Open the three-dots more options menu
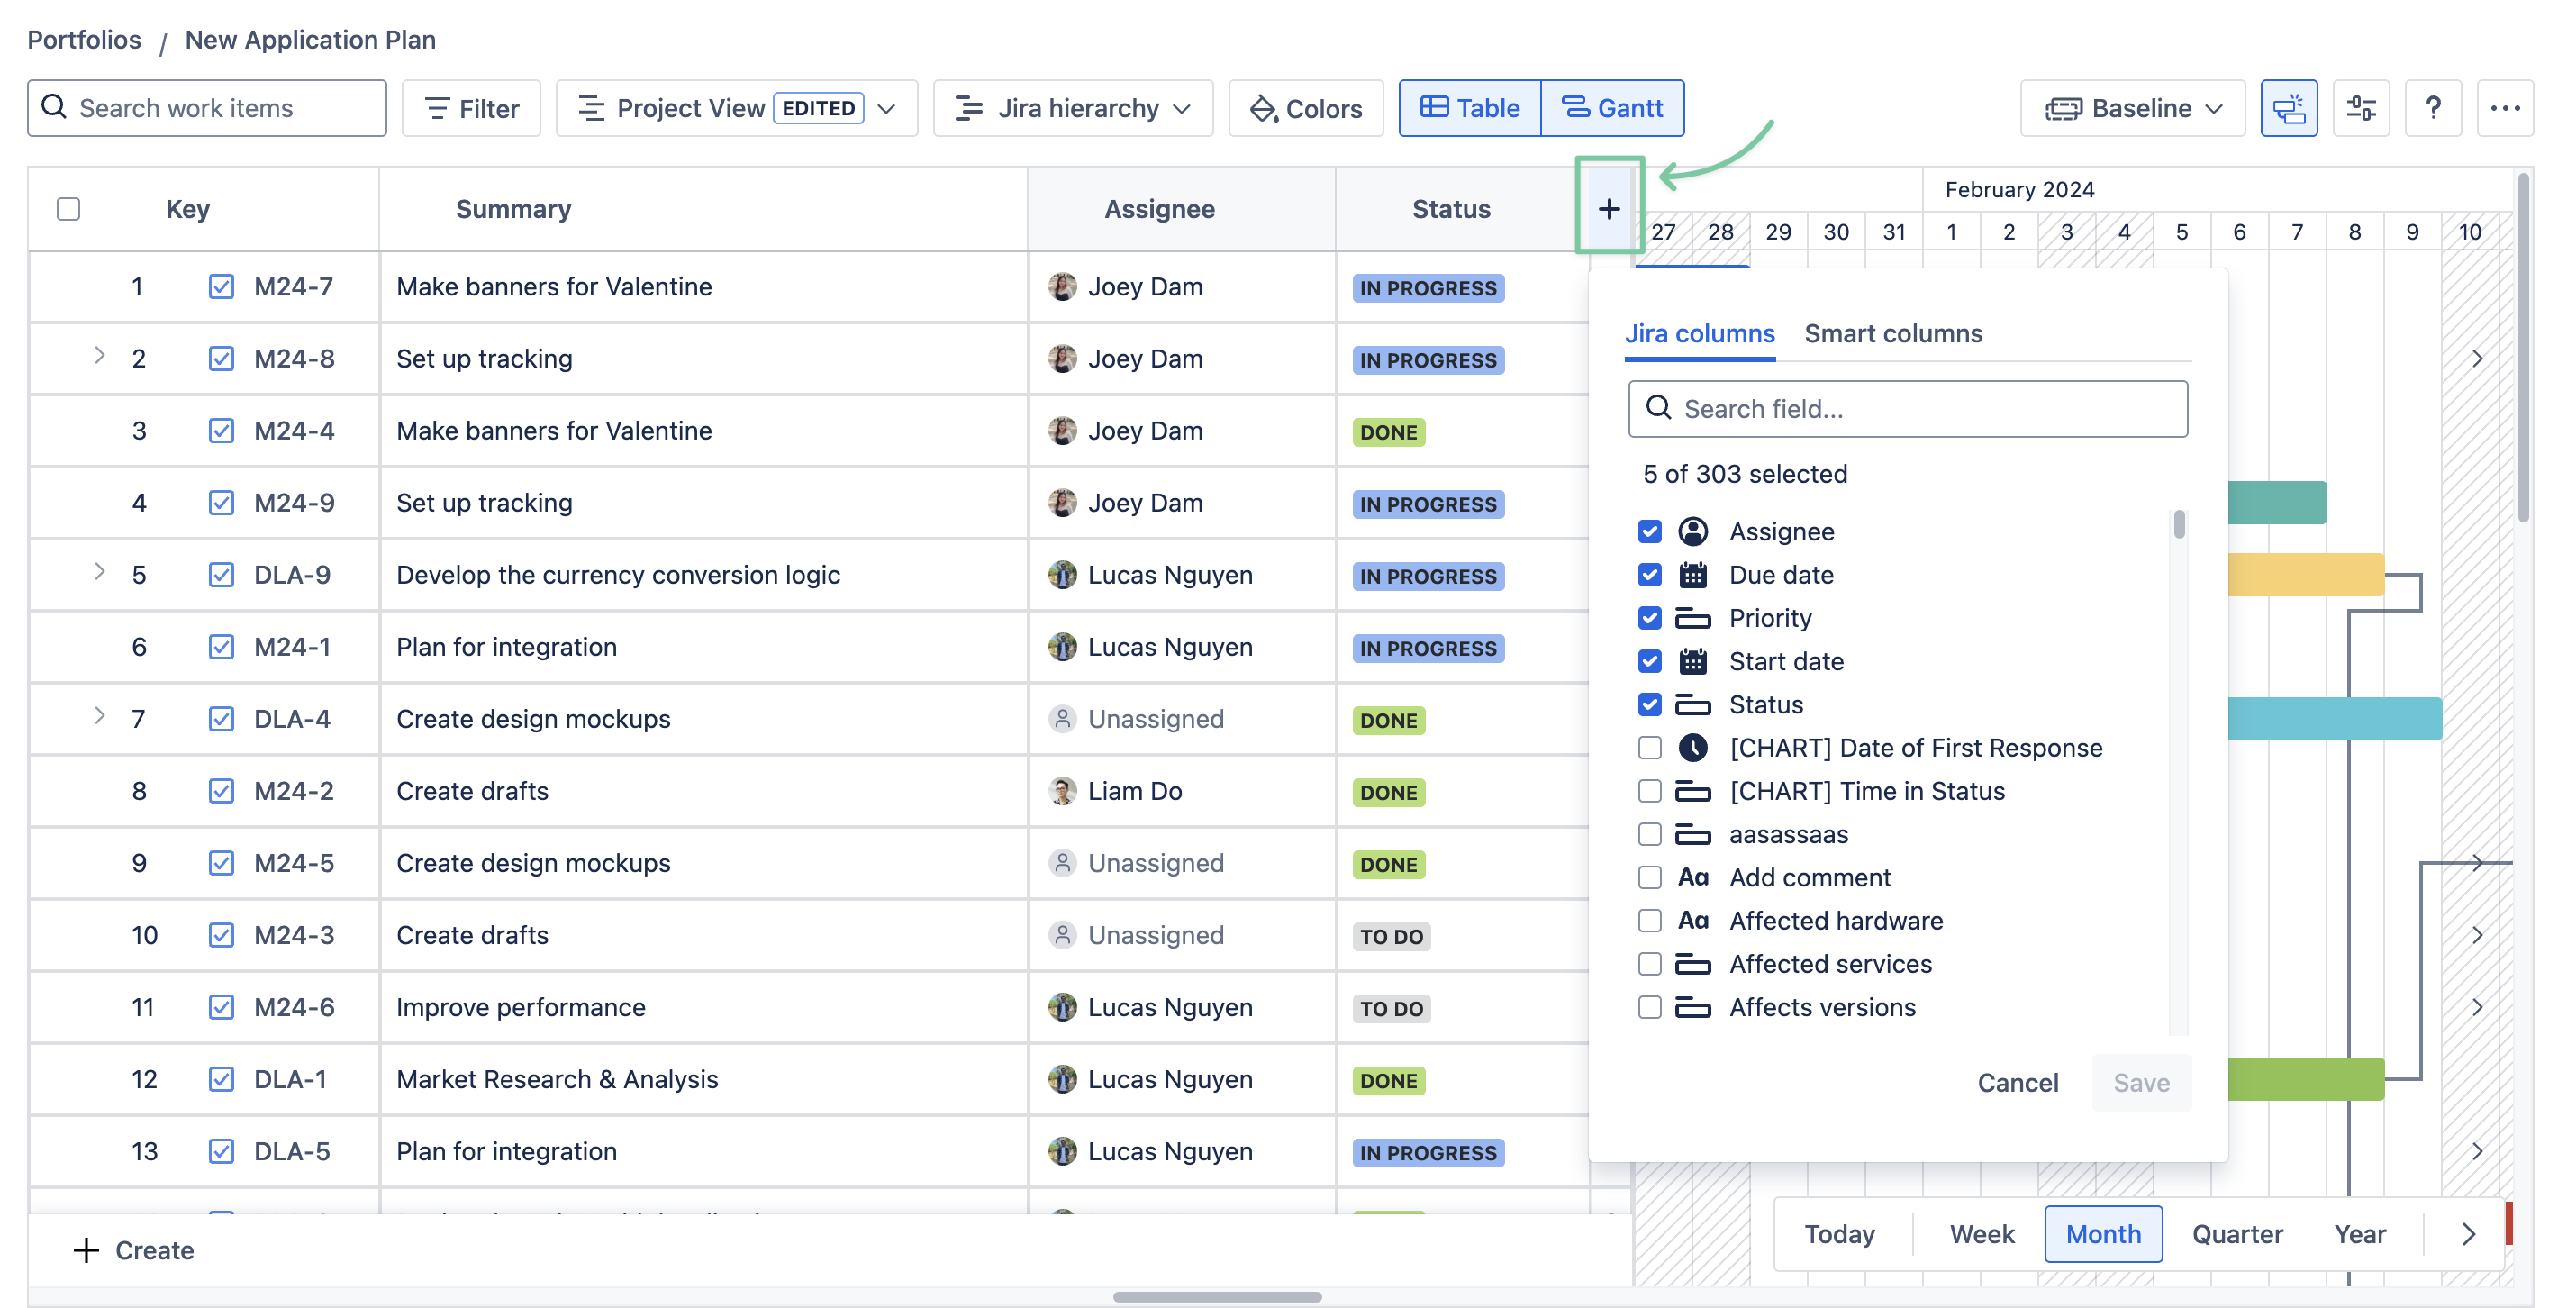Screen dimensions: 2576x1308 [2504, 108]
